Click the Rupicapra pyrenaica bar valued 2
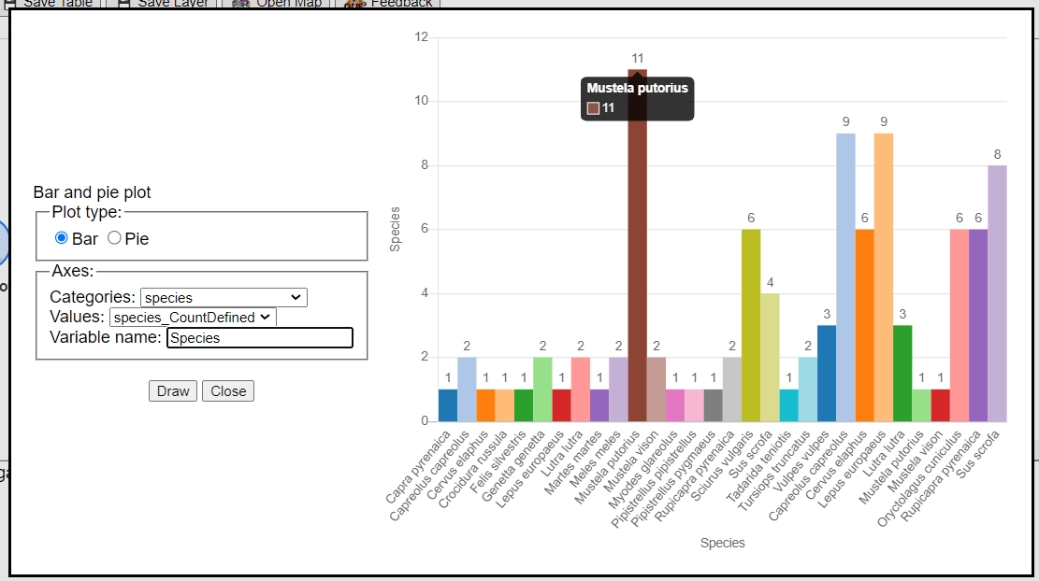The width and height of the screenshot is (1039, 581). pos(732,390)
